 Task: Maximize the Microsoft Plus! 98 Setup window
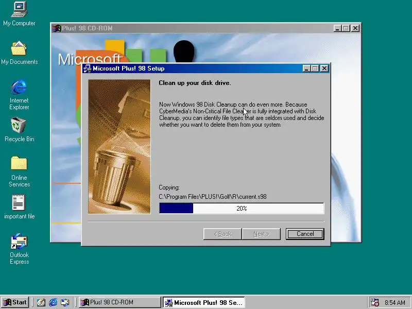pos(315,68)
